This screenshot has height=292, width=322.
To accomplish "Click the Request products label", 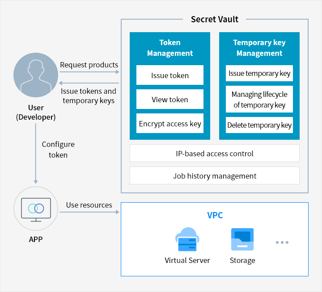I will pyautogui.click(x=89, y=65).
